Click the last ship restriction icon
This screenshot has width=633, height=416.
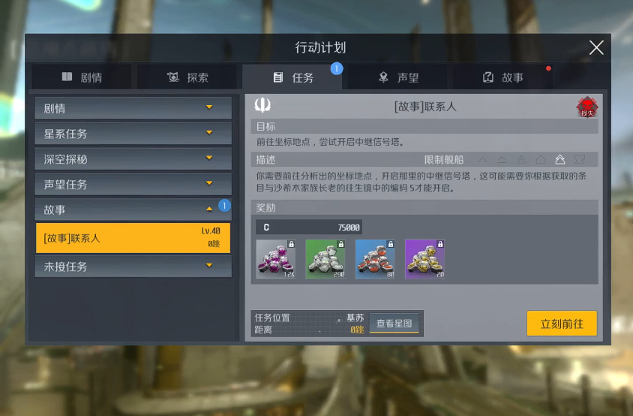pos(579,160)
